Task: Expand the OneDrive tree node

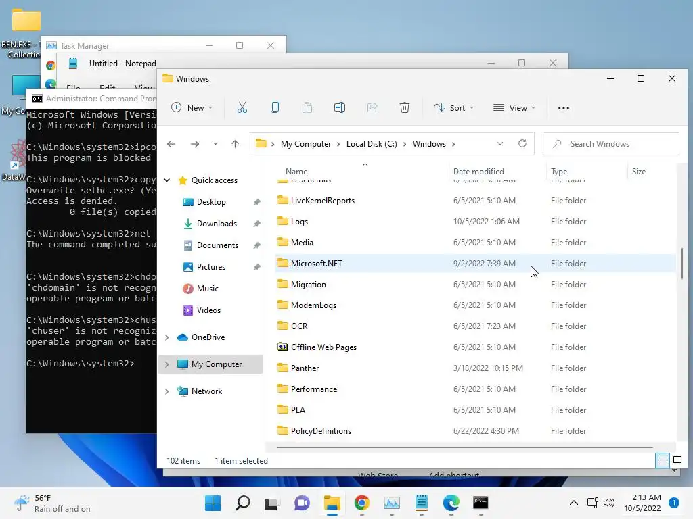Action: pos(167,337)
